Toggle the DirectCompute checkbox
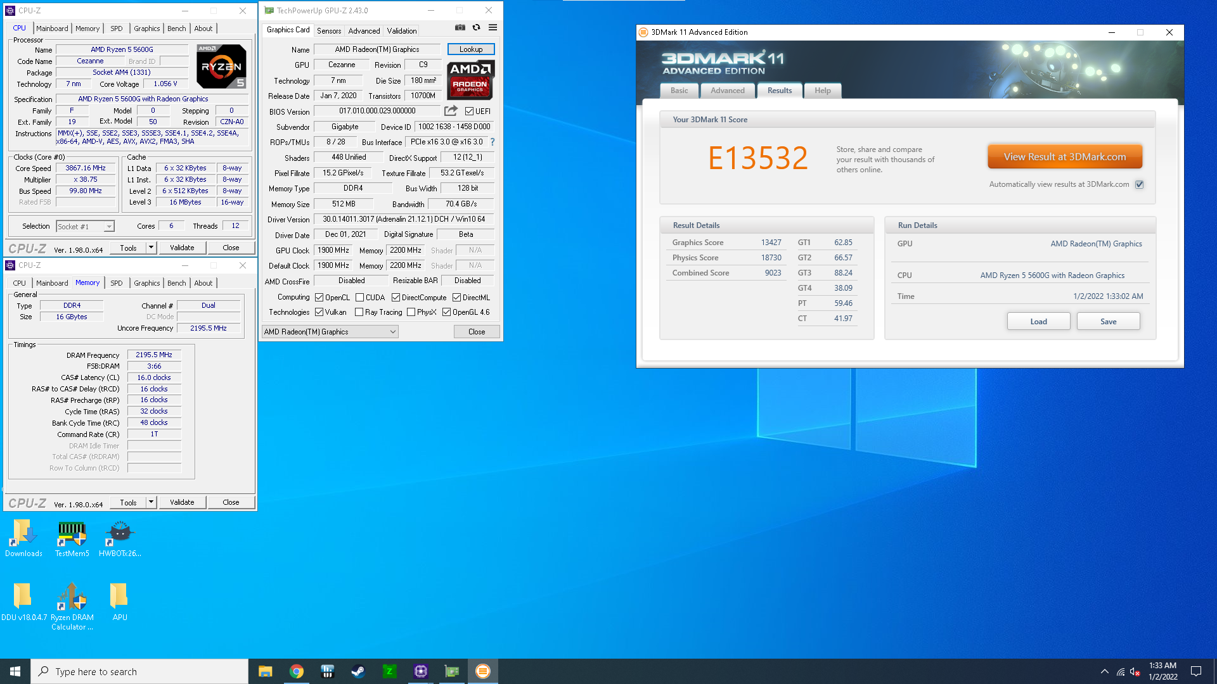The height and width of the screenshot is (684, 1217). 396,298
